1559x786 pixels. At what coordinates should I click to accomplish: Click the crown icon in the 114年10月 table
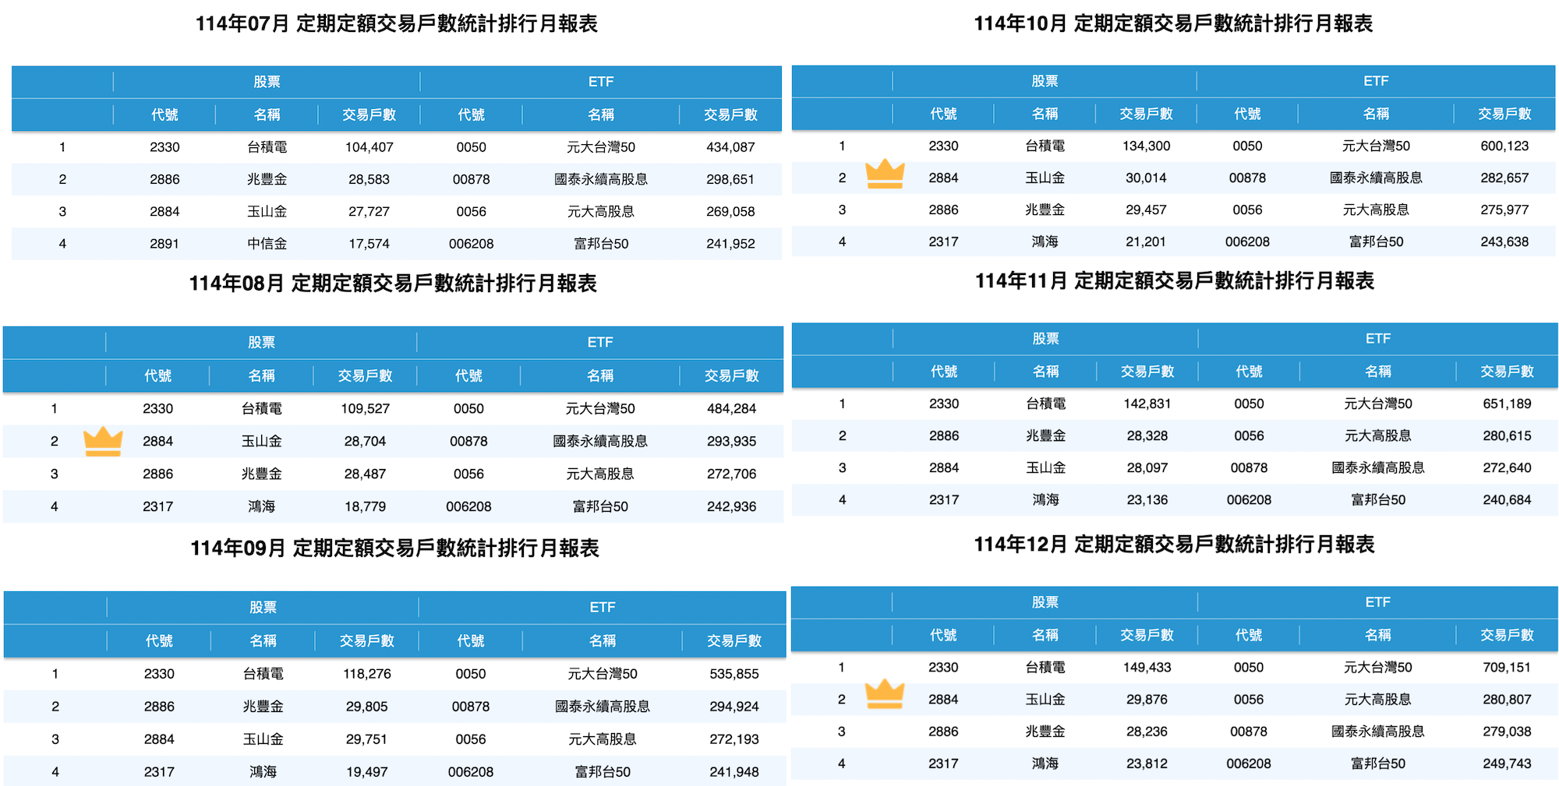click(x=885, y=174)
